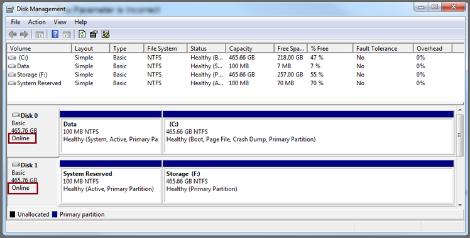Screen dimensions: 470x238
Task: Click the disk view scrollbar down arrow
Action: click(x=460, y=205)
